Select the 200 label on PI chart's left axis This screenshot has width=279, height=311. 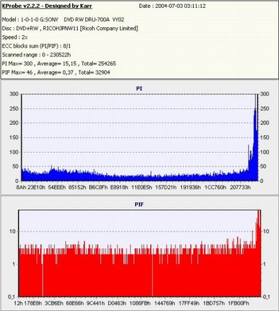pyautogui.click(x=14, y=123)
